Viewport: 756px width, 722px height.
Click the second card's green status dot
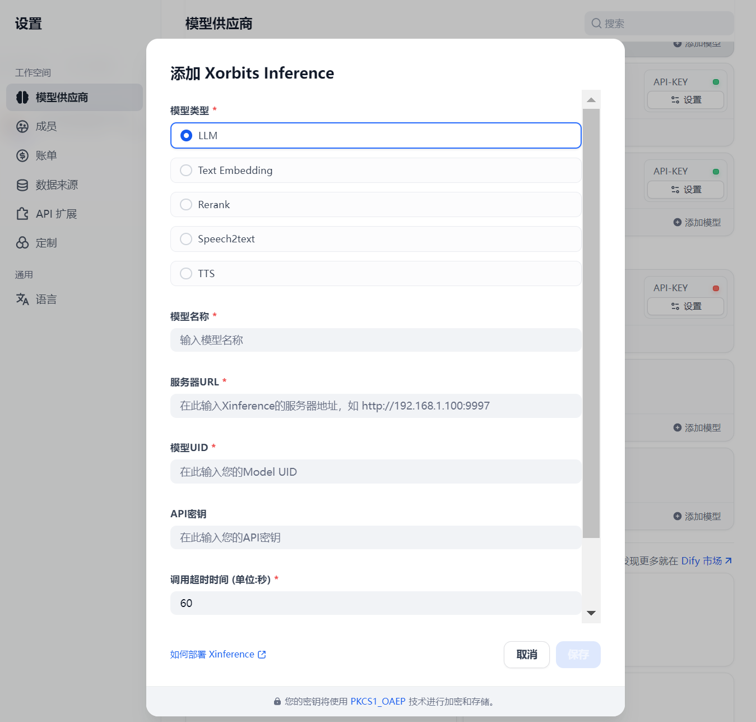716,172
